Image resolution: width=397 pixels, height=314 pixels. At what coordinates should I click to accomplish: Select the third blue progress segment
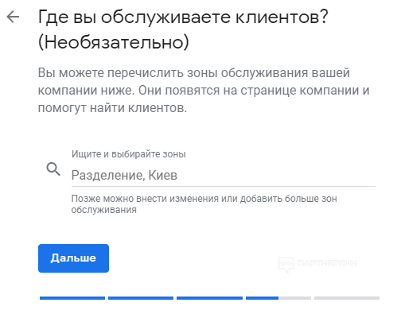coord(209,298)
